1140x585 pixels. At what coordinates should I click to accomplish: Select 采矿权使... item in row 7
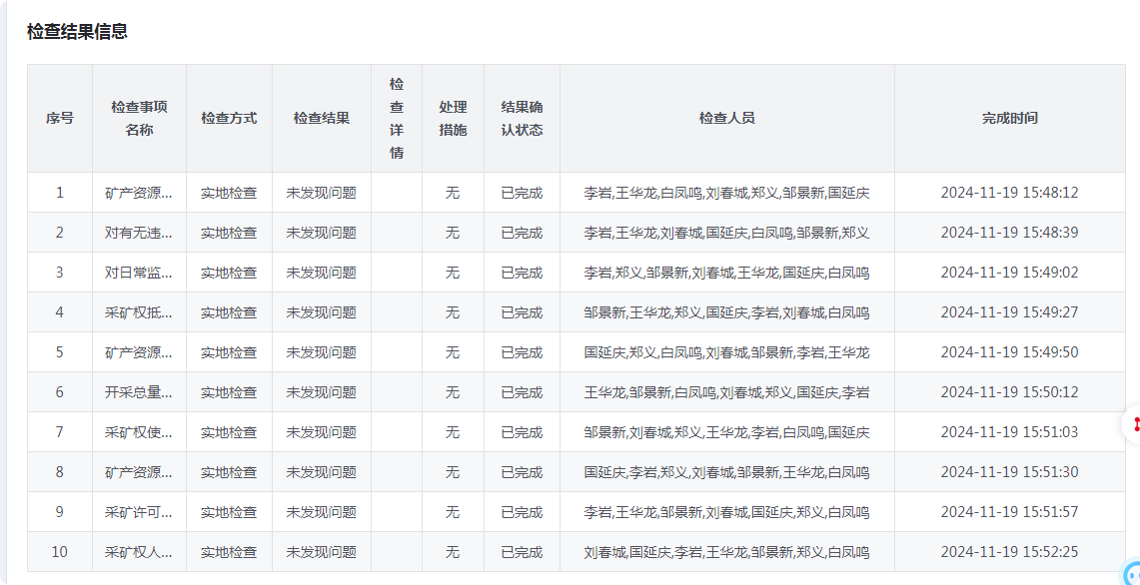139,432
